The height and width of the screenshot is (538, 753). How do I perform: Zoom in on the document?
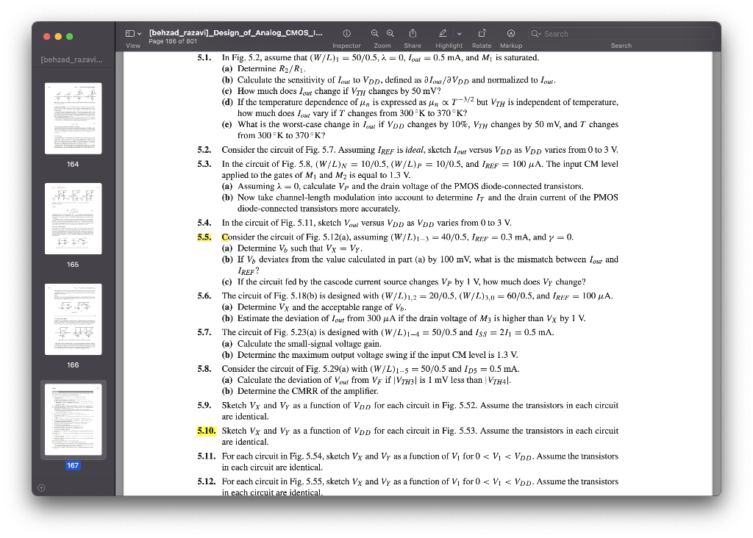pyautogui.click(x=389, y=33)
